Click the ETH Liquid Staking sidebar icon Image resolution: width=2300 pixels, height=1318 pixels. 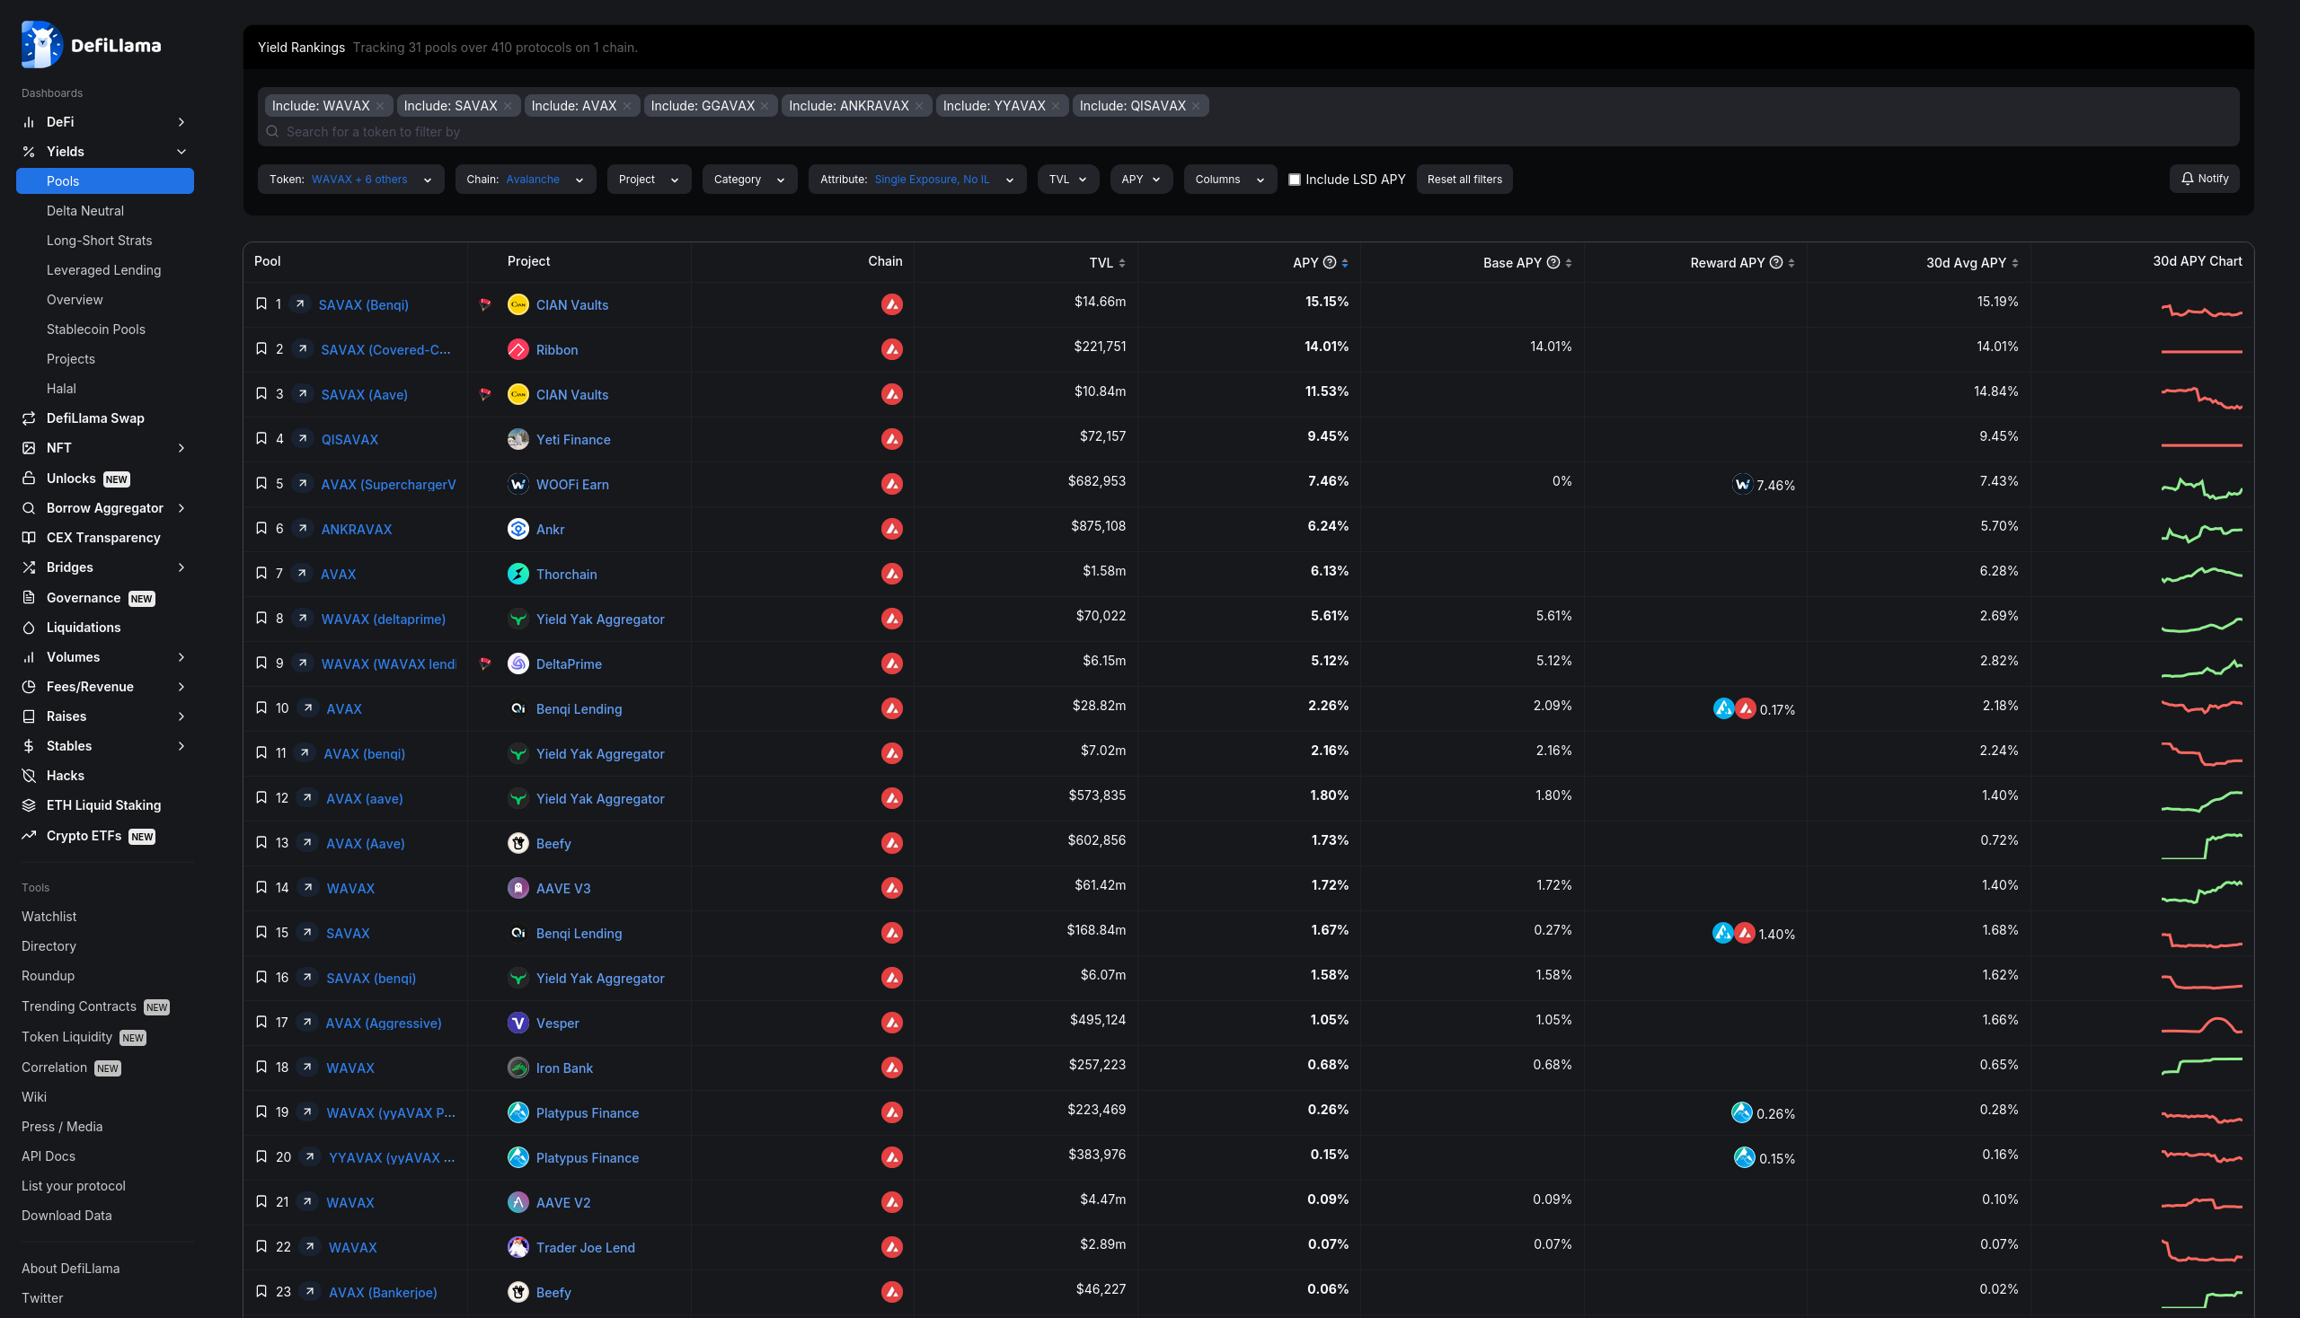(x=29, y=806)
